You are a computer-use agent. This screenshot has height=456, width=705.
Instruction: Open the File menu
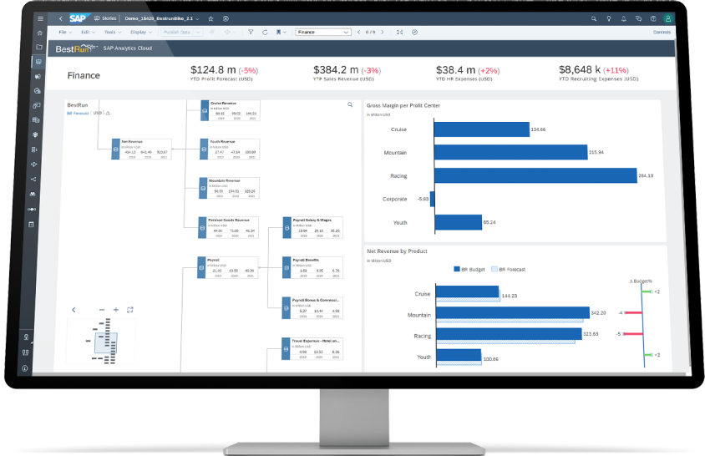65,32
